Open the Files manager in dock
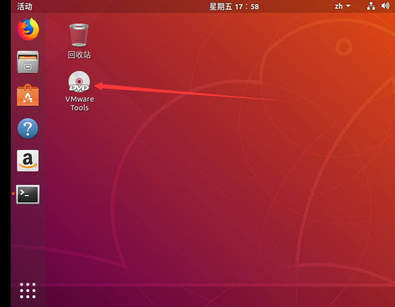Screen dimensions: 395x307 pyautogui.click(x=28, y=62)
